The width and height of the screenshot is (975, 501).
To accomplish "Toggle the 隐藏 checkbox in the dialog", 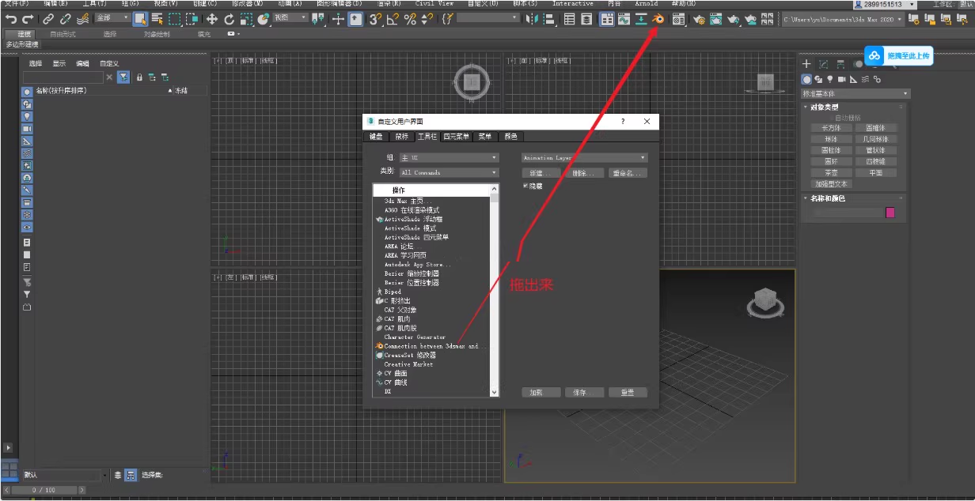I will coord(525,186).
